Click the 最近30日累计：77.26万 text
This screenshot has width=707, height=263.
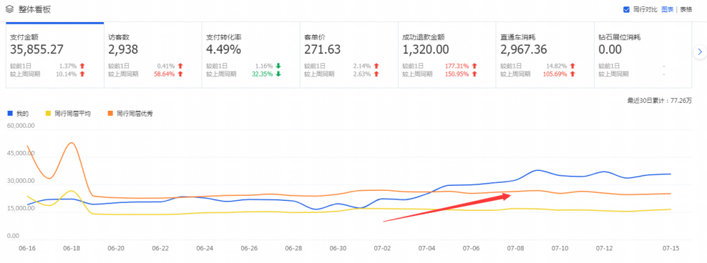pyautogui.click(x=659, y=101)
